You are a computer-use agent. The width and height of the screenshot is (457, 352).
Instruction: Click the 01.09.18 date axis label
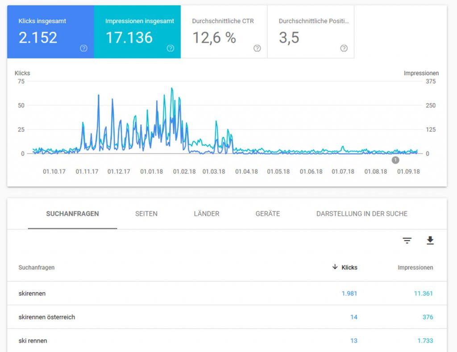tap(409, 172)
